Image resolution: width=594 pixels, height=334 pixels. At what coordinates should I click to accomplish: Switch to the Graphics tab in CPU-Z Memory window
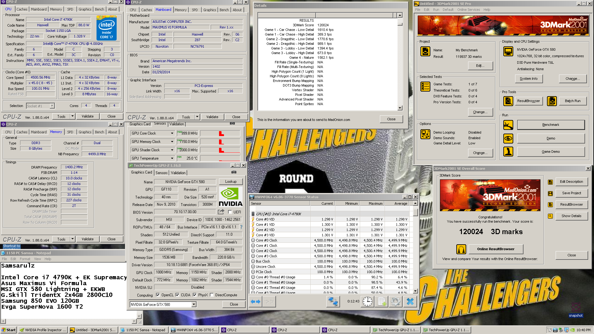(x=85, y=132)
